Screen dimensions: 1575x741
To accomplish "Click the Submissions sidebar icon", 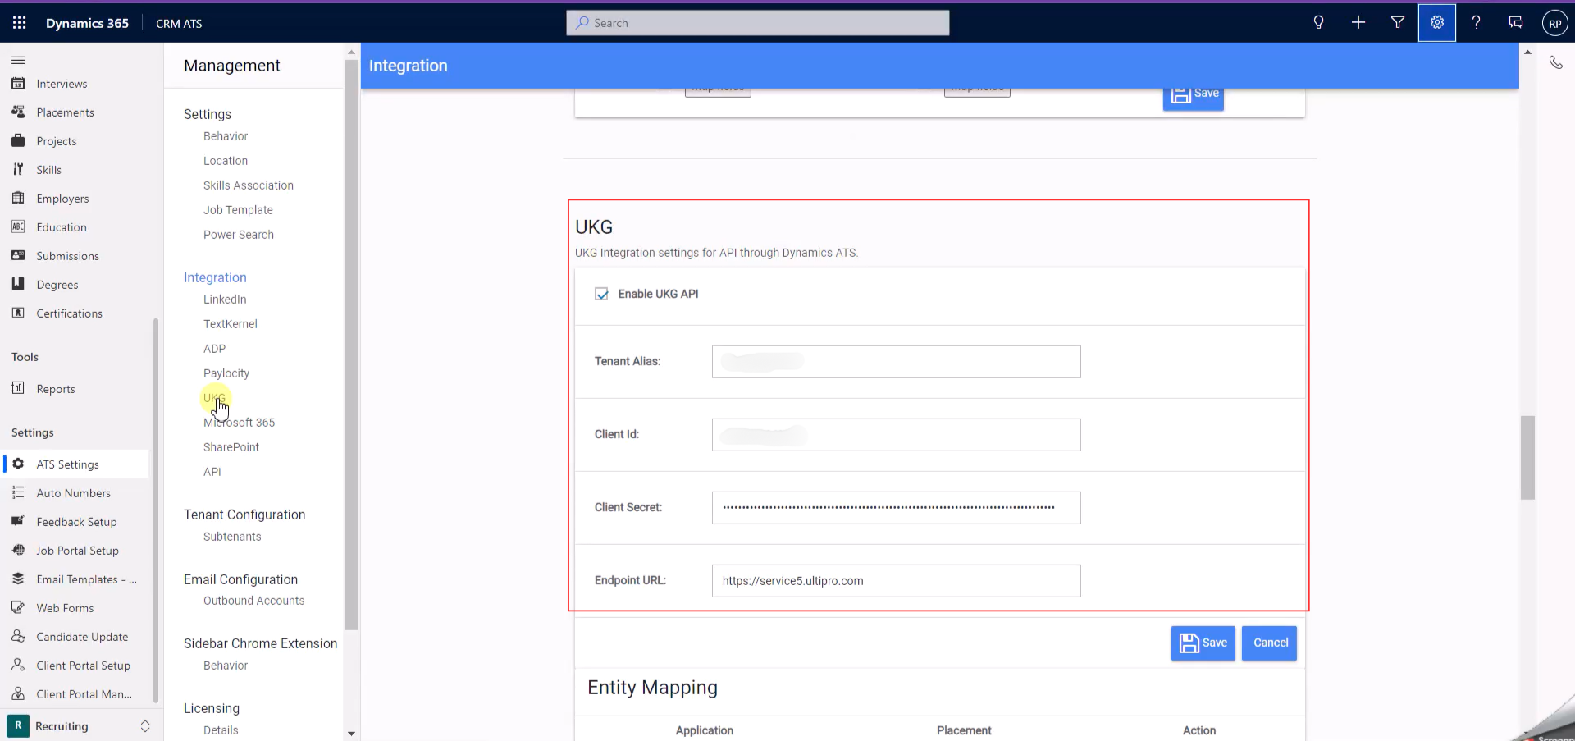I will pos(18,256).
